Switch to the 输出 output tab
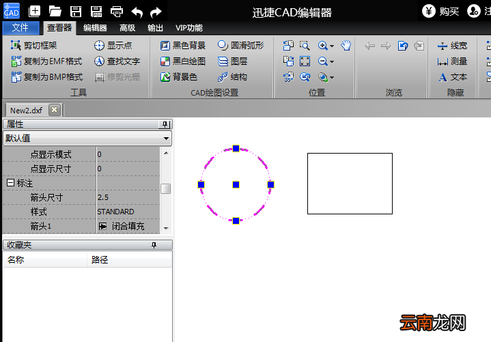The image size is (491, 342). point(155,28)
